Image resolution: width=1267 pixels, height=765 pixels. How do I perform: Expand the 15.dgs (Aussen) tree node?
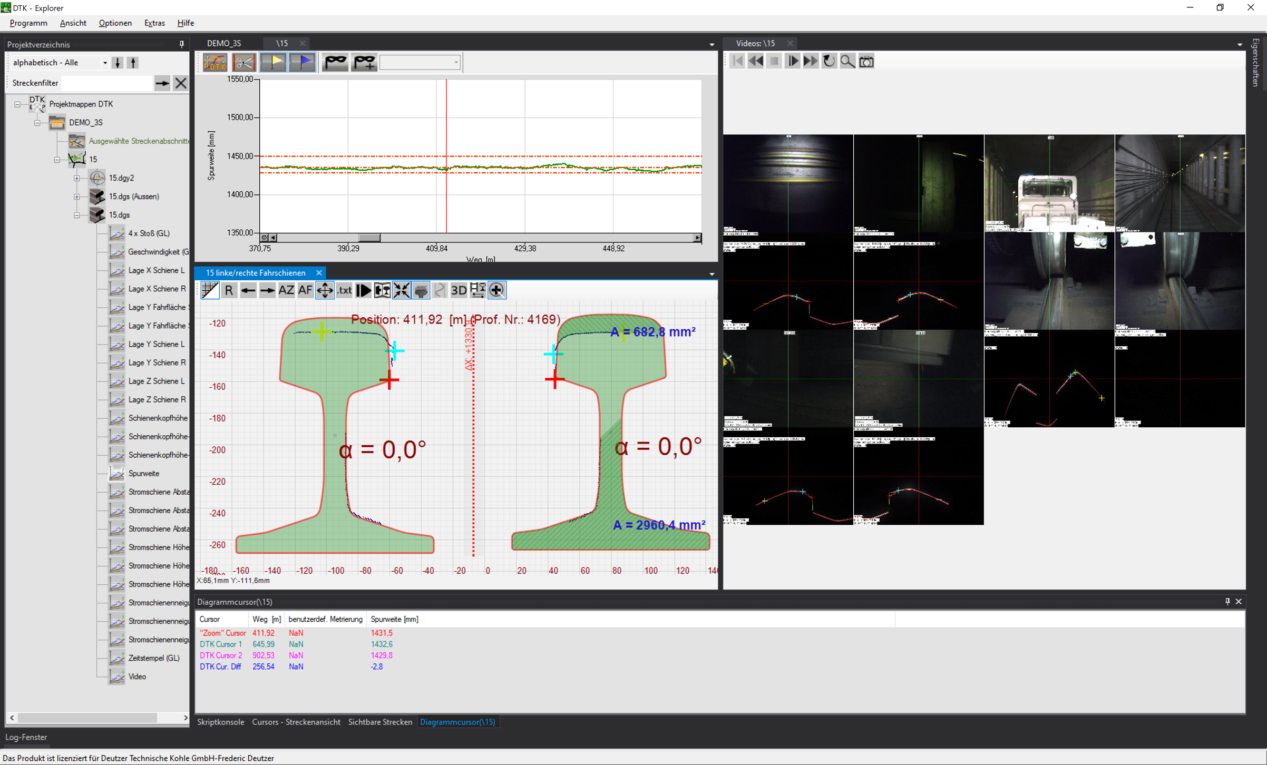click(77, 197)
